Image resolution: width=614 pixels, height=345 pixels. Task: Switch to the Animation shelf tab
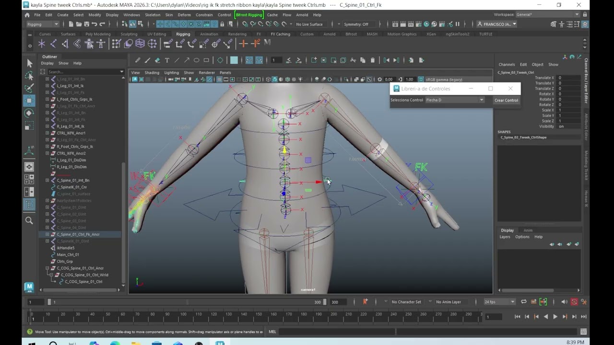[x=209, y=34]
